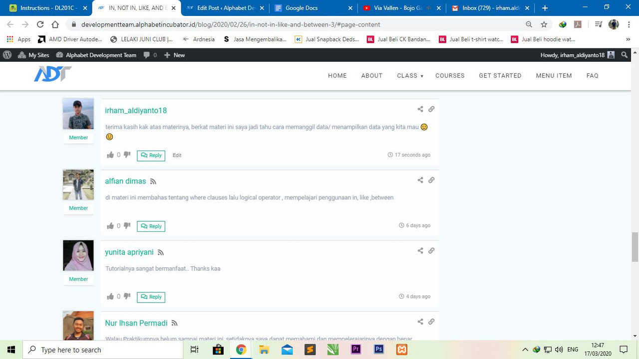The image size is (639, 359).
Task: Open WordPress logo menu in admin bar
Action: pos(7,55)
